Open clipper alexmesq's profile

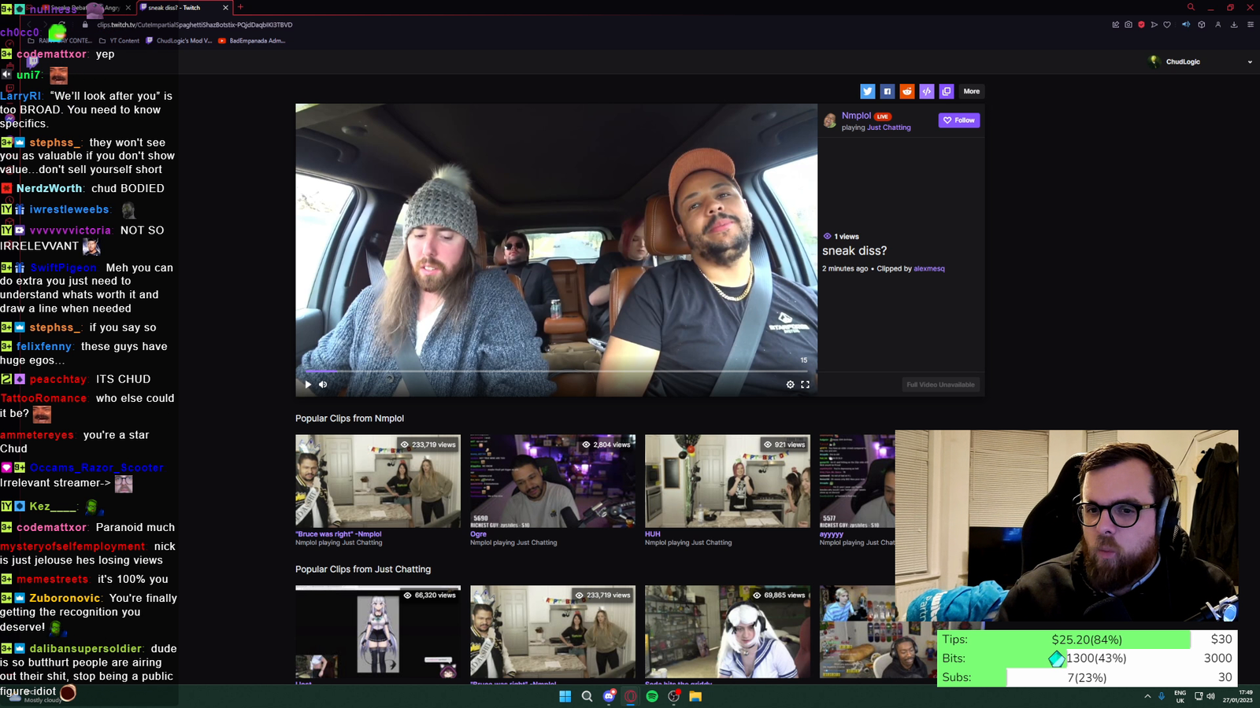(x=929, y=269)
